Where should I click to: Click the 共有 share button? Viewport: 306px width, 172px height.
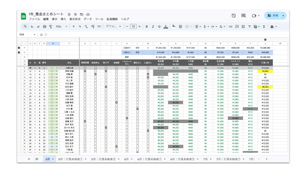pos(273,15)
